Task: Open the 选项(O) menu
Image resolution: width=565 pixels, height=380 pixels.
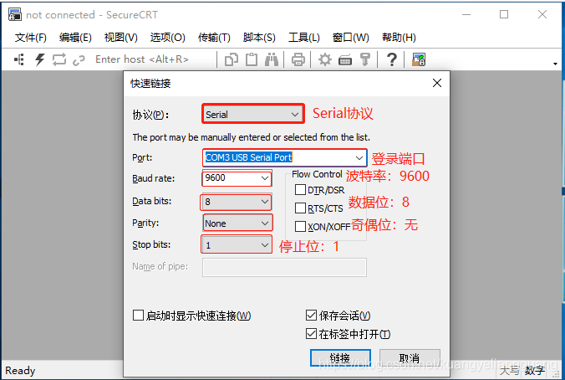Action: click(167, 38)
